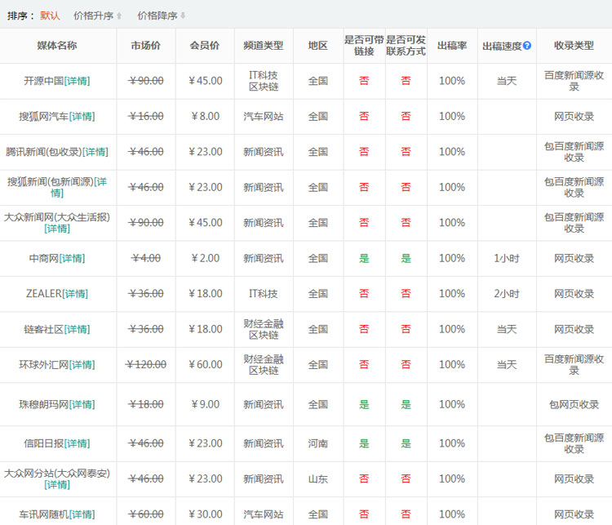View 详情 of 环球外汇网
The width and height of the screenshot is (612, 525).
tap(82, 365)
